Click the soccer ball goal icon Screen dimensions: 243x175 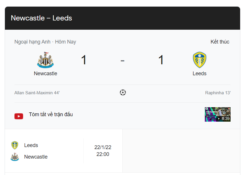(123, 93)
